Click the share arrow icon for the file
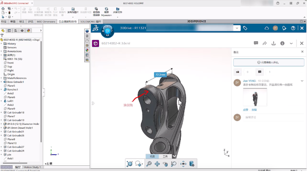307x173 pixels. click(x=265, y=43)
